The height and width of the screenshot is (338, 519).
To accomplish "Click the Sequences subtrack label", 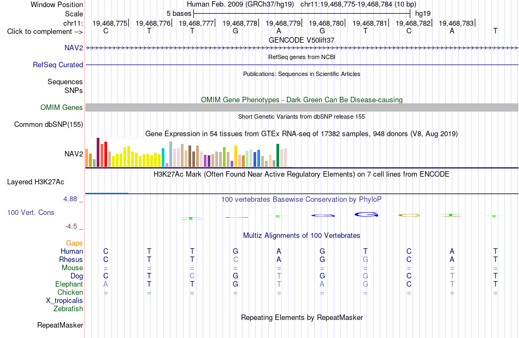I will click(65, 82).
